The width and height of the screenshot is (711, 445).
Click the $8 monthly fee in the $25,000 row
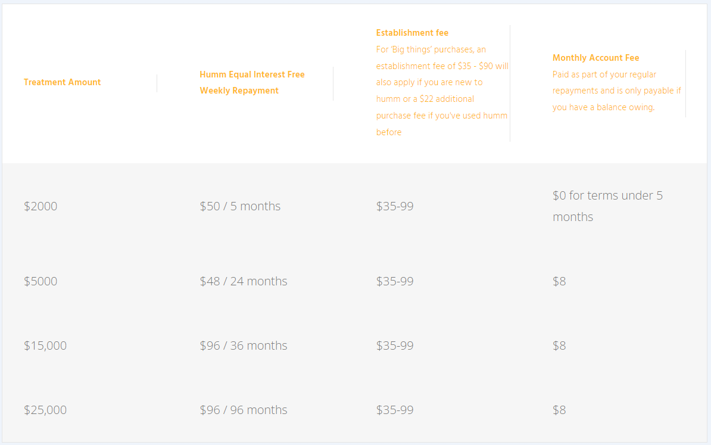[559, 410]
